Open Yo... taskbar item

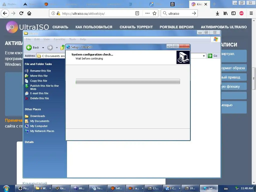click(x=98, y=188)
